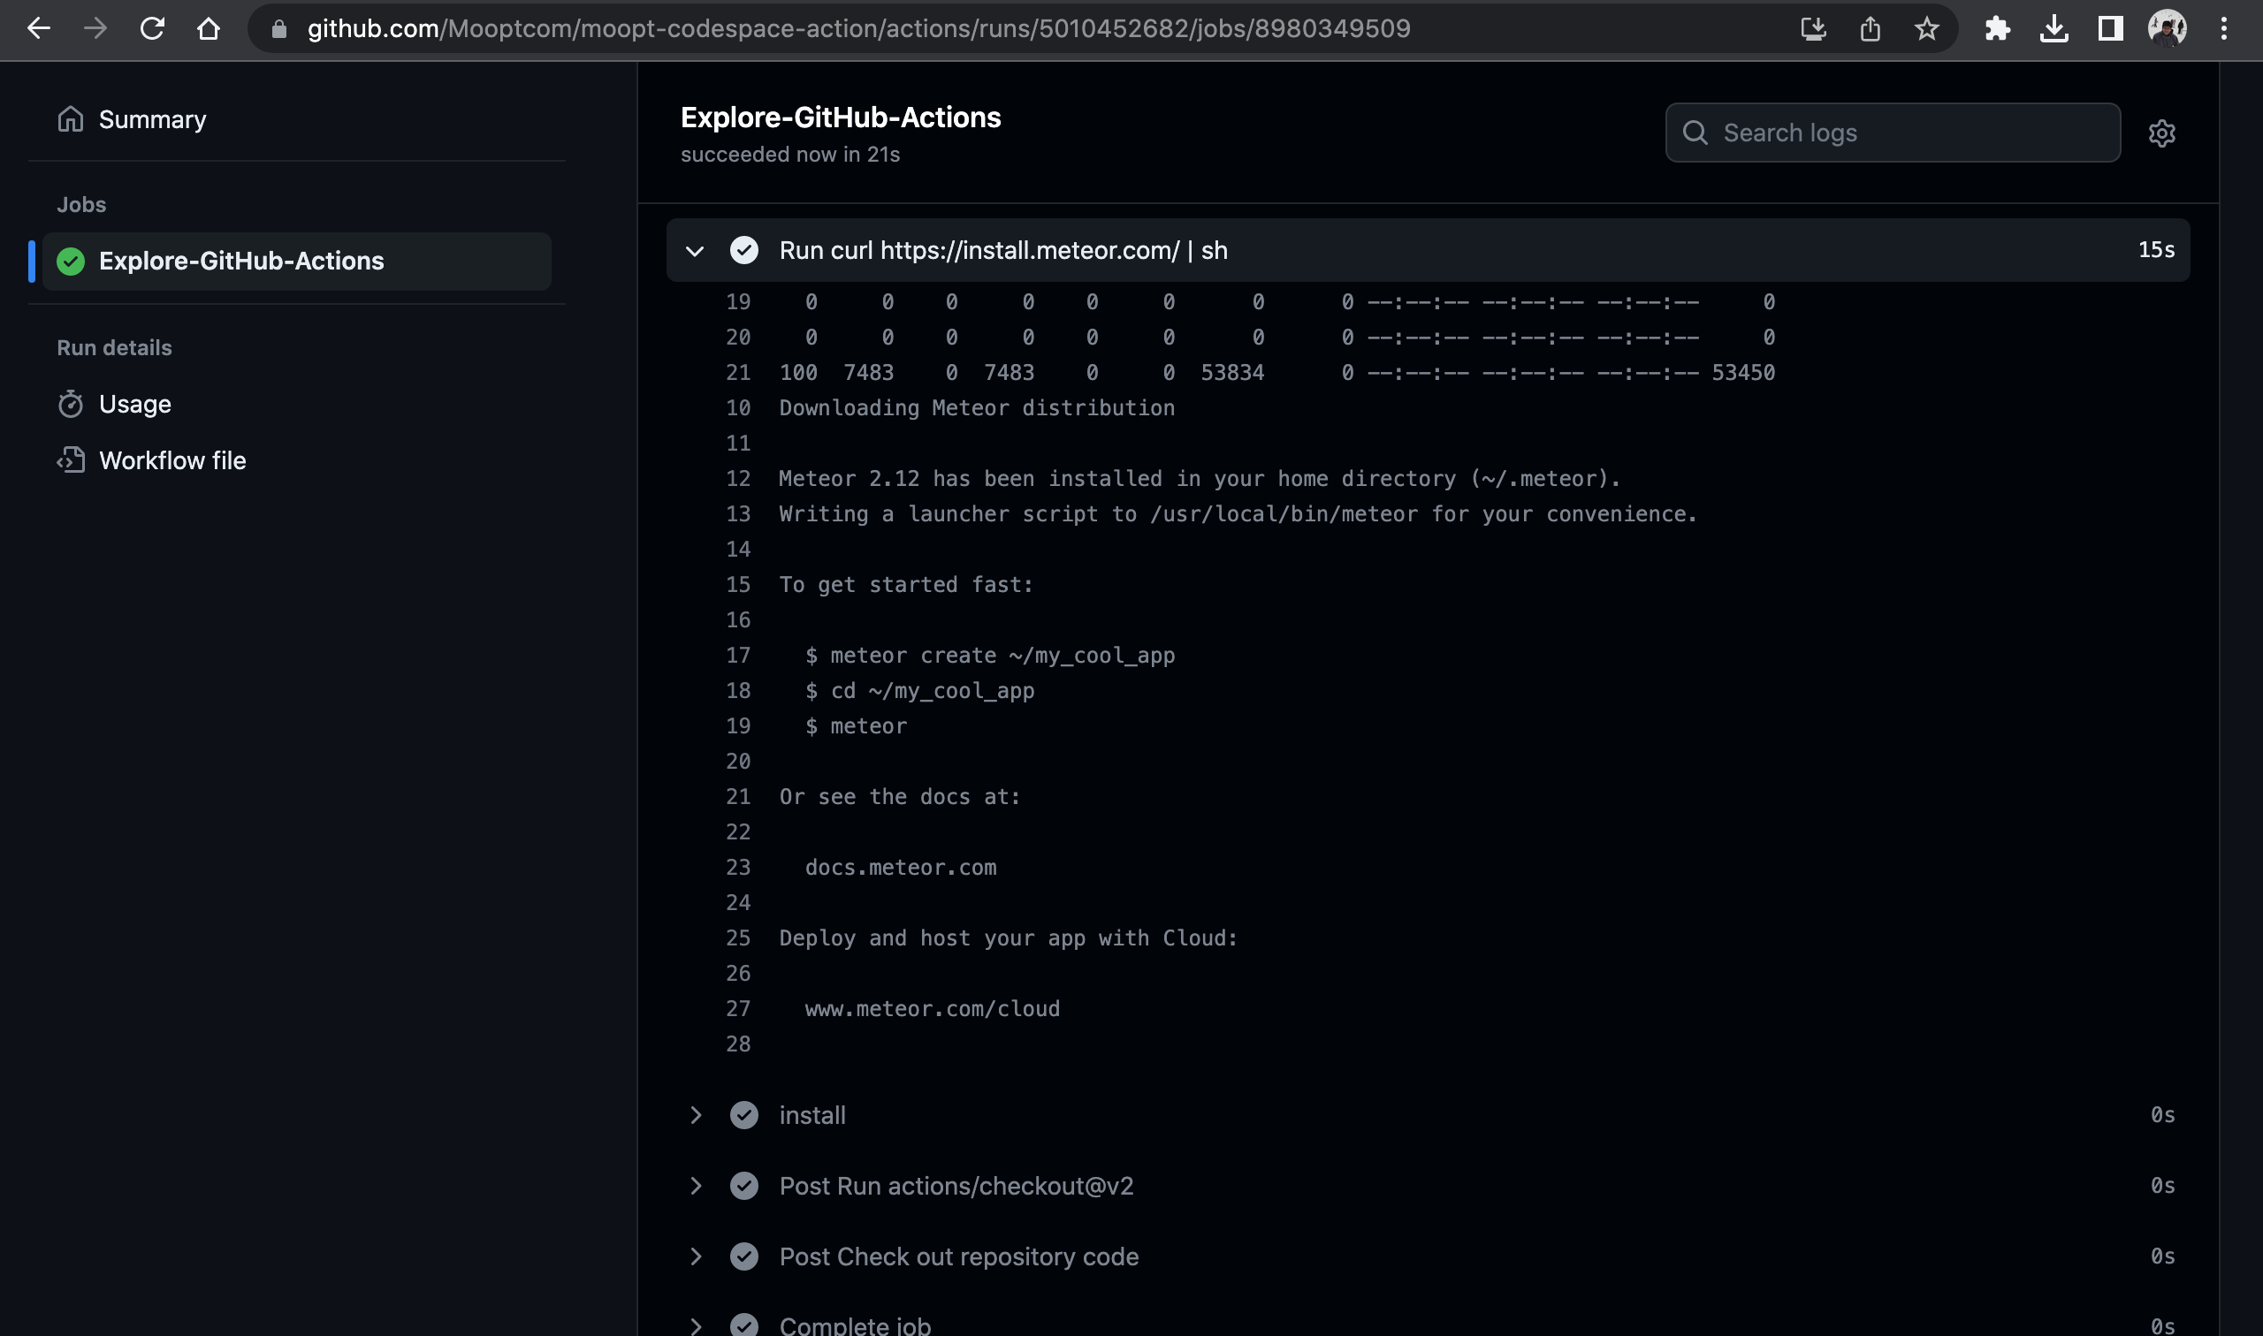Screen dimensions: 2263x1336
Task: Expand Post Run actions/checkout@v2 logs
Action: pos(695,1186)
